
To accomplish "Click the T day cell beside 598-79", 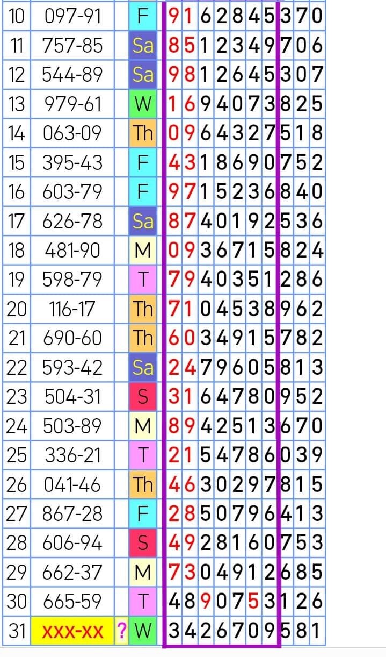I will click(143, 279).
